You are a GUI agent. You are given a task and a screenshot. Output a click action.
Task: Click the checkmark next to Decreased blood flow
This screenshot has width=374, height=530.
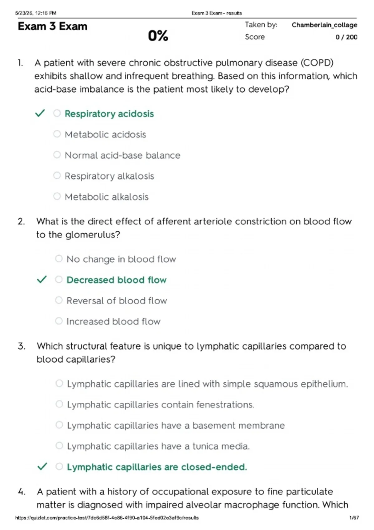pyautogui.click(x=42, y=279)
